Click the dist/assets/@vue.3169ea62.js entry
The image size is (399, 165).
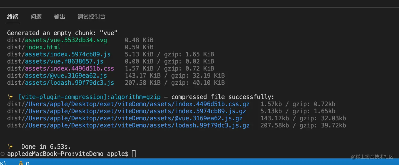click(57, 76)
